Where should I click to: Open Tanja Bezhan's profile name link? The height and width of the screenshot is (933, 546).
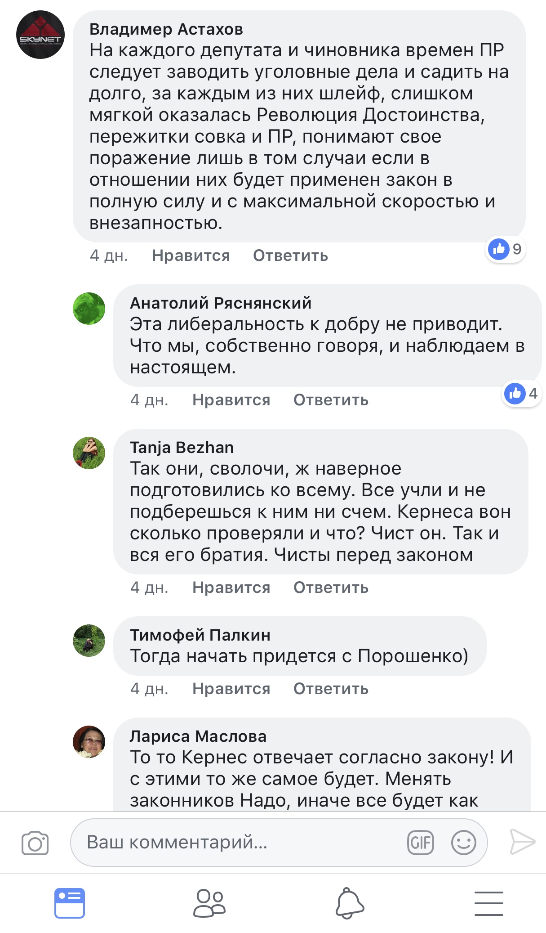182,448
